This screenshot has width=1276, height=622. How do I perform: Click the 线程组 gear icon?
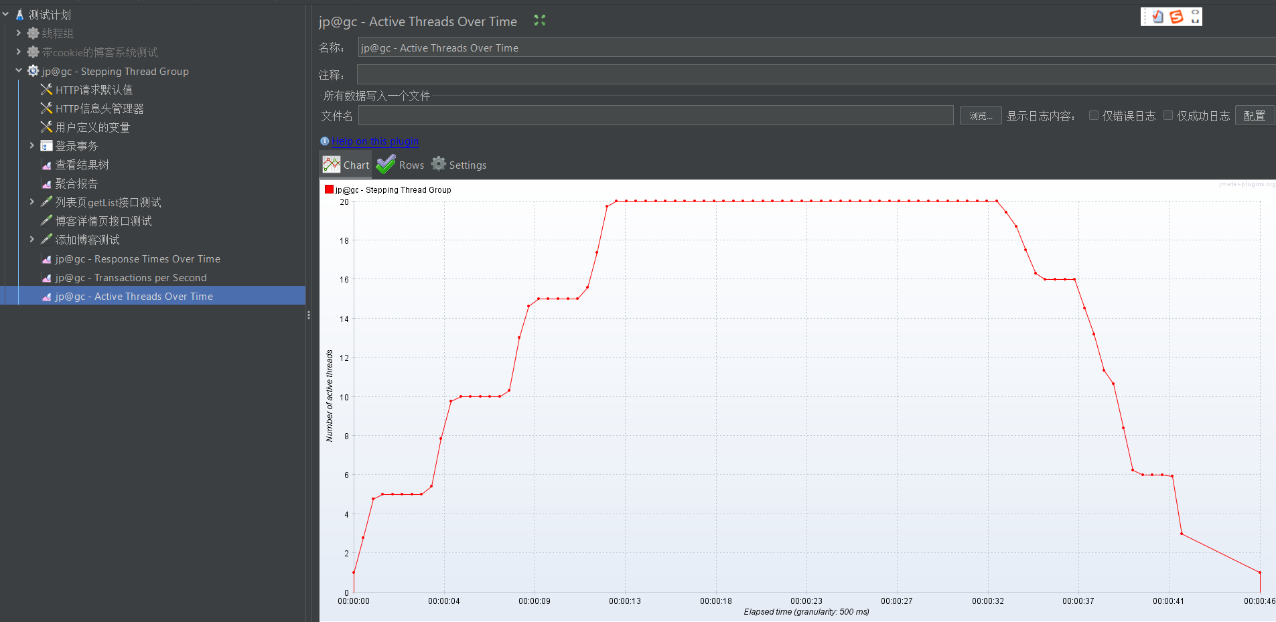point(33,33)
